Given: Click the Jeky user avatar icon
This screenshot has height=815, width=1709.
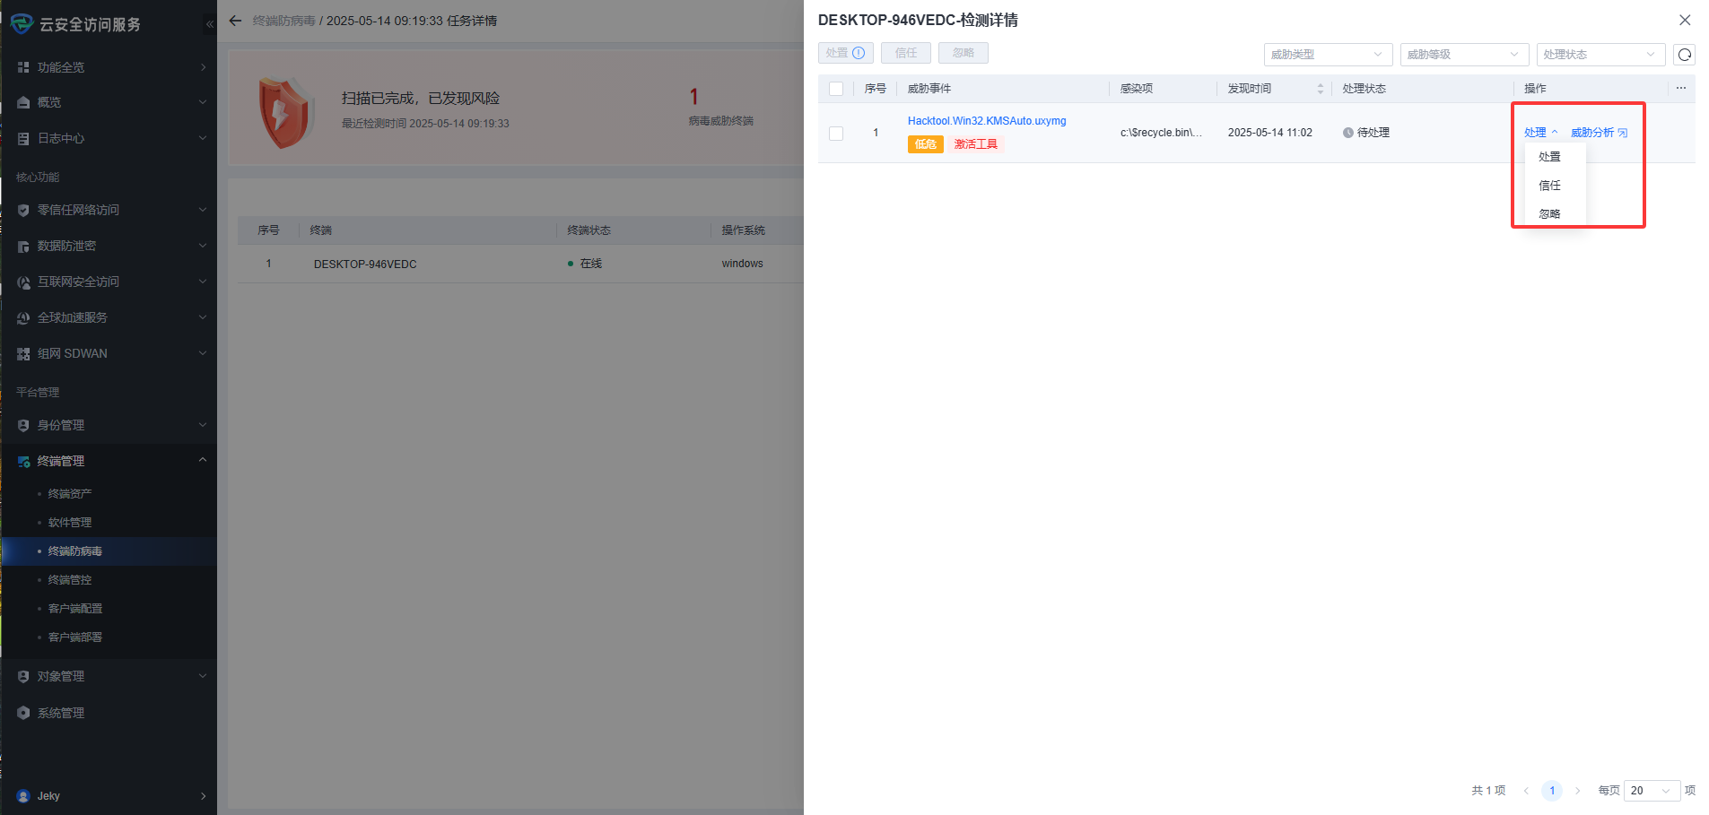Looking at the screenshot, I should 23,796.
